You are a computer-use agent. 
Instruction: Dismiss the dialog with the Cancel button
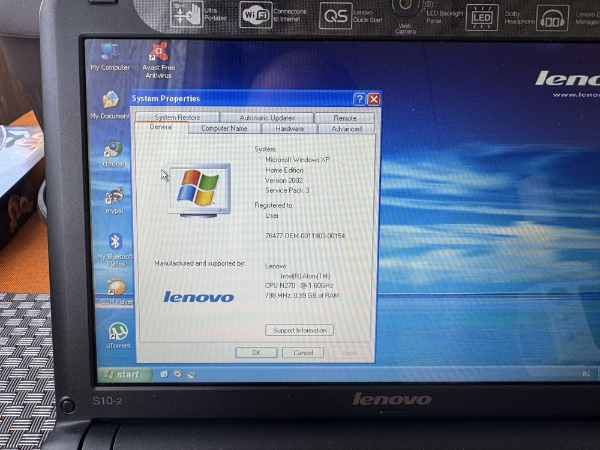pyautogui.click(x=303, y=353)
